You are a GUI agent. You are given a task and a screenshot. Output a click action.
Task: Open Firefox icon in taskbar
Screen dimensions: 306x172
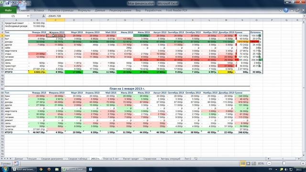(49, 169)
